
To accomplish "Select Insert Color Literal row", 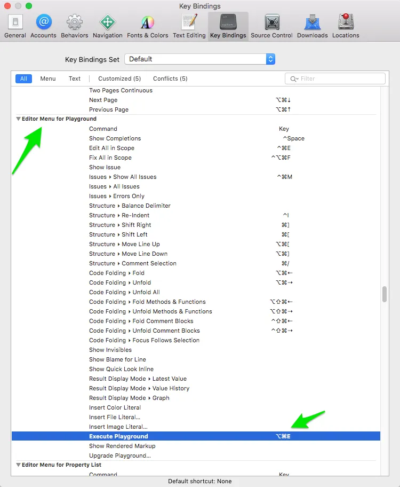I will click(x=196, y=408).
